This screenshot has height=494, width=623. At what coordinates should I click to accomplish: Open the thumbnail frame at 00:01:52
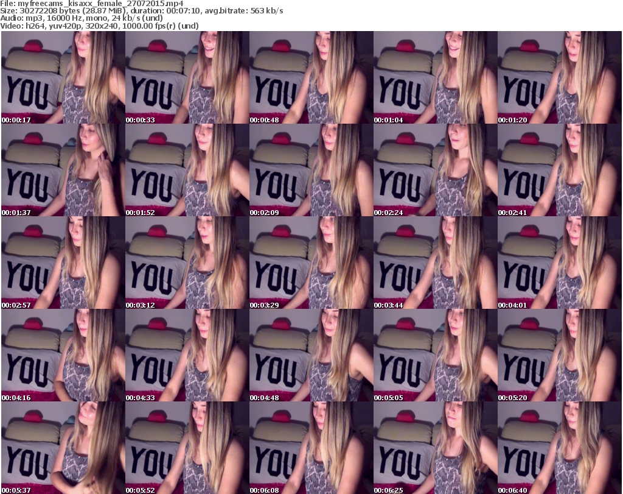[x=187, y=170]
